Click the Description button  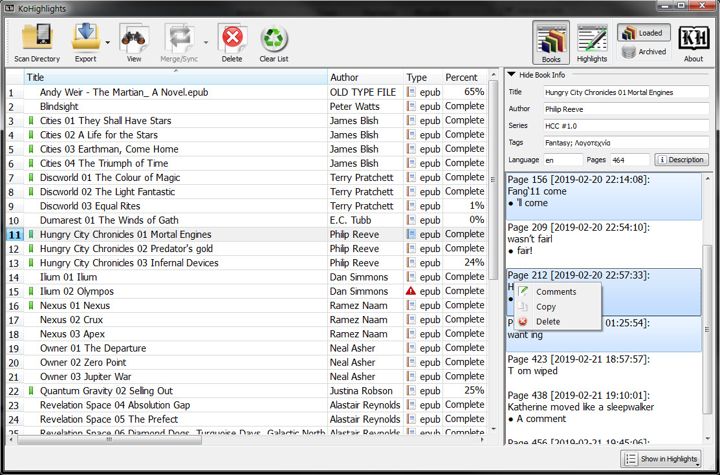pyautogui.click(x=681, y=160)
